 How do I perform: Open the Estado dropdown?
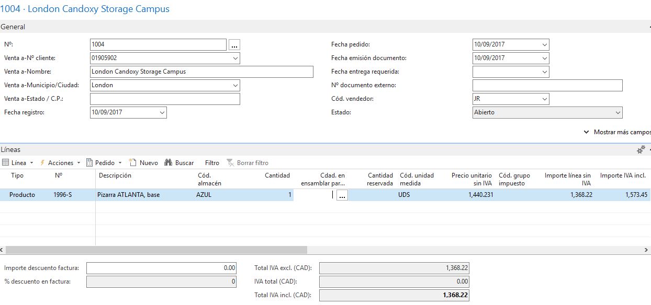coord(616,112)
